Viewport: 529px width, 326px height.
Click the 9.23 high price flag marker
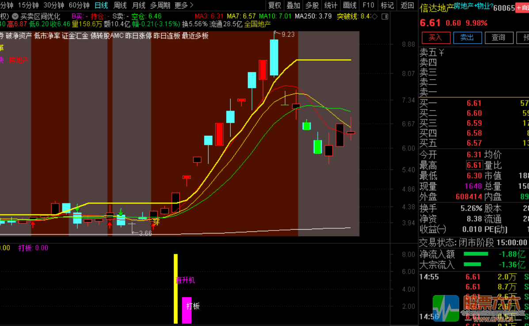coord(287,35)
